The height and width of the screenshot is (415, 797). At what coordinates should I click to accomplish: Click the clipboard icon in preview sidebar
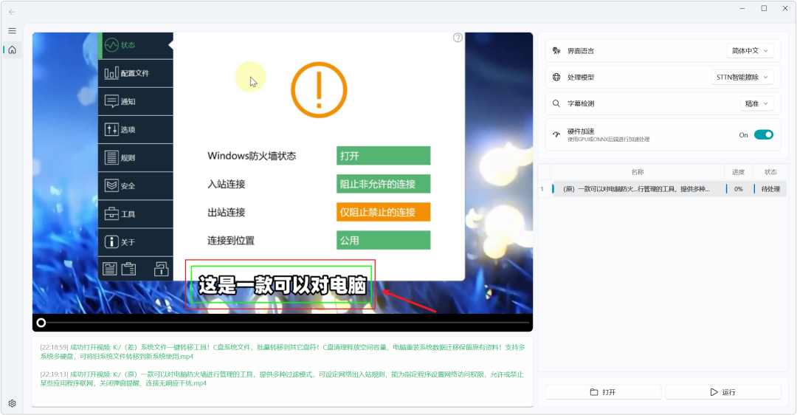[x=128, y=269]
